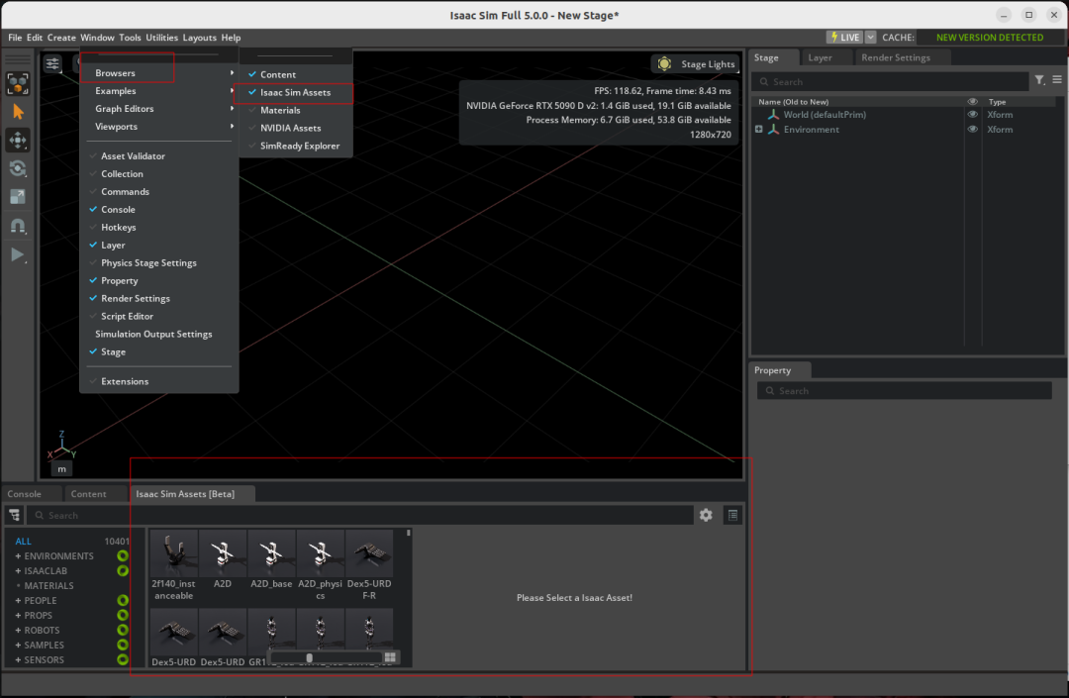1069x698 pixels.
Task: Click the lightning LIVE sync button
Action: tap(844, 38)
